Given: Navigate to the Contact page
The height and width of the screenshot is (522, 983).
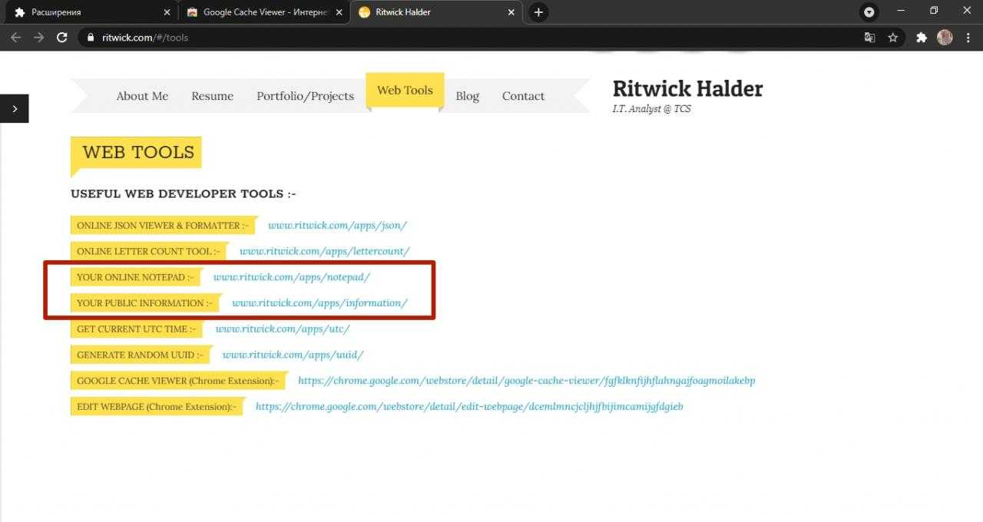Looking at the screenshot, I should pos(523,96).
